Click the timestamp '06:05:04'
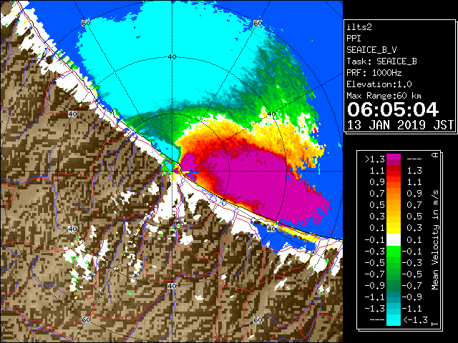 click(393, 109)
